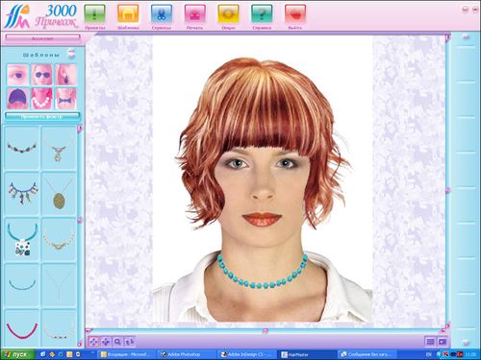Click the canvas horizontal scrollbar center handle
This screenshot has width=481, height=360.
pos(266,330)
